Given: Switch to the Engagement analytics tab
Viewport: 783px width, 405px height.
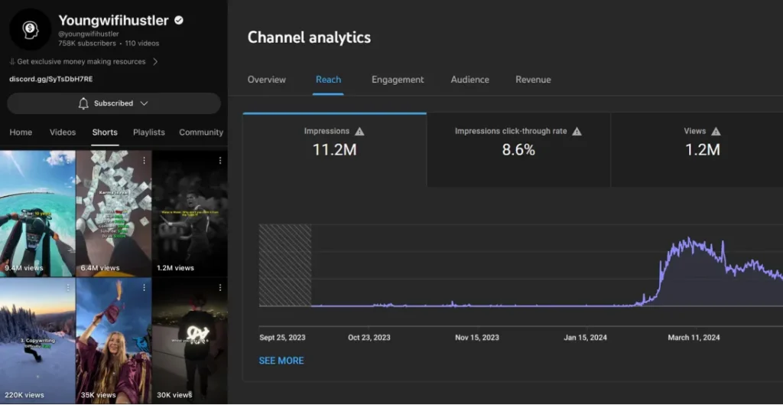Looking at the screenshot, I should pos(398,80).
